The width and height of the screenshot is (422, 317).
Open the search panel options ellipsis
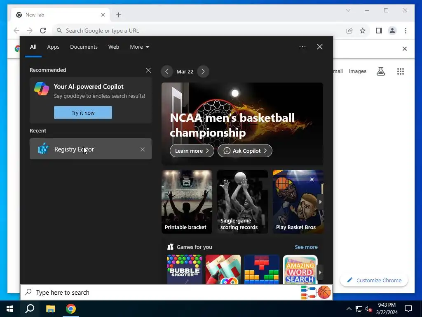[x=302, y=47]
